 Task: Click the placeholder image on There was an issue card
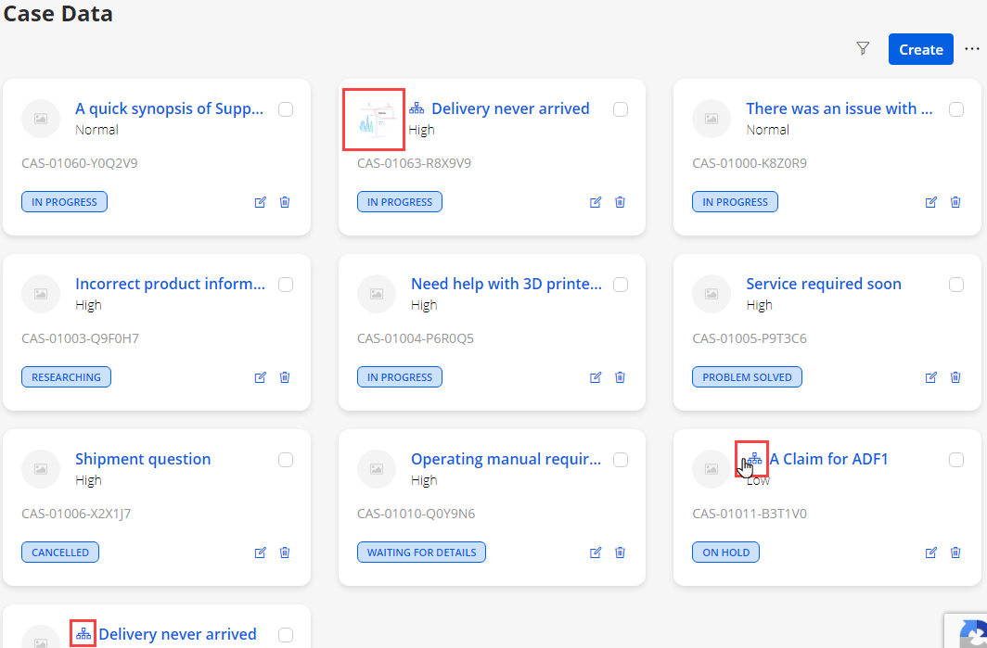click(711, 119)
